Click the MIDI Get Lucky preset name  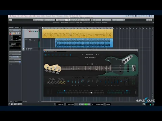(89, 55)
